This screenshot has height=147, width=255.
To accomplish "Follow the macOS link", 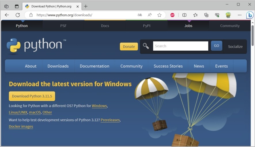I will pyautogui.click(x=35, y=112).
